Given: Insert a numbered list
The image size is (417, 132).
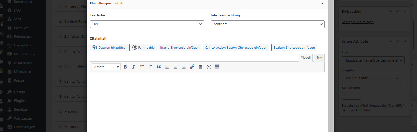Looking at the screenshot, I should (x=150, y=67).
